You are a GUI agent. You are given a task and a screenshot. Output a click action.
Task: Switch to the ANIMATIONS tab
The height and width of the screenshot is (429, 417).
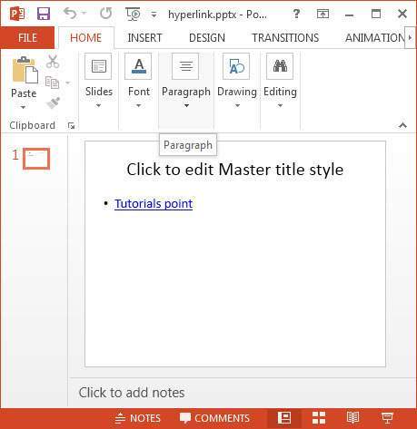click(374, 38)
